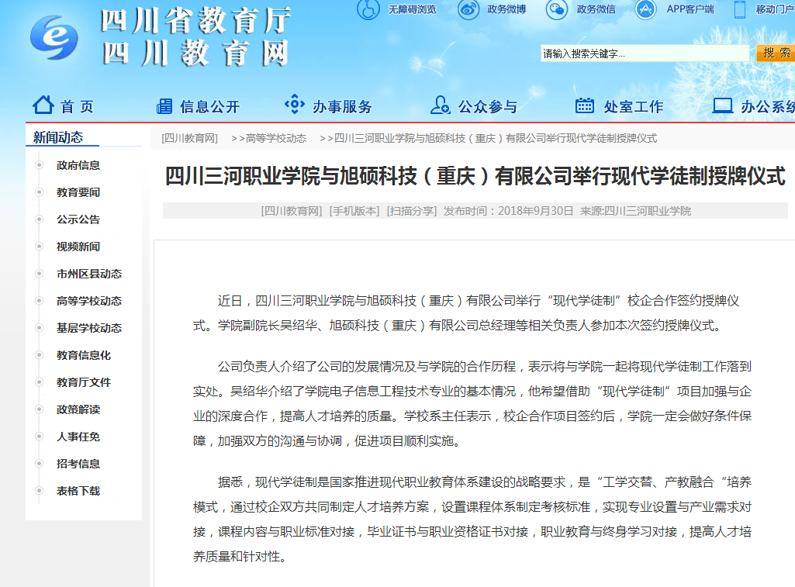Click the Sichuan Education site logo icon
The image size is (795, 587).
54,38
